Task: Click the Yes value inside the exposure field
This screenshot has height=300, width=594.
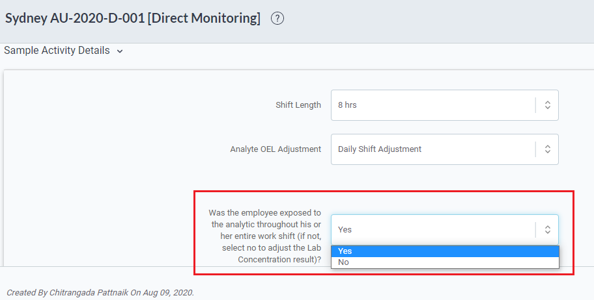Action: pos(345,230)
